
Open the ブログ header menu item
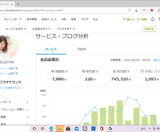pyautogui.click(x=85, y=19)
